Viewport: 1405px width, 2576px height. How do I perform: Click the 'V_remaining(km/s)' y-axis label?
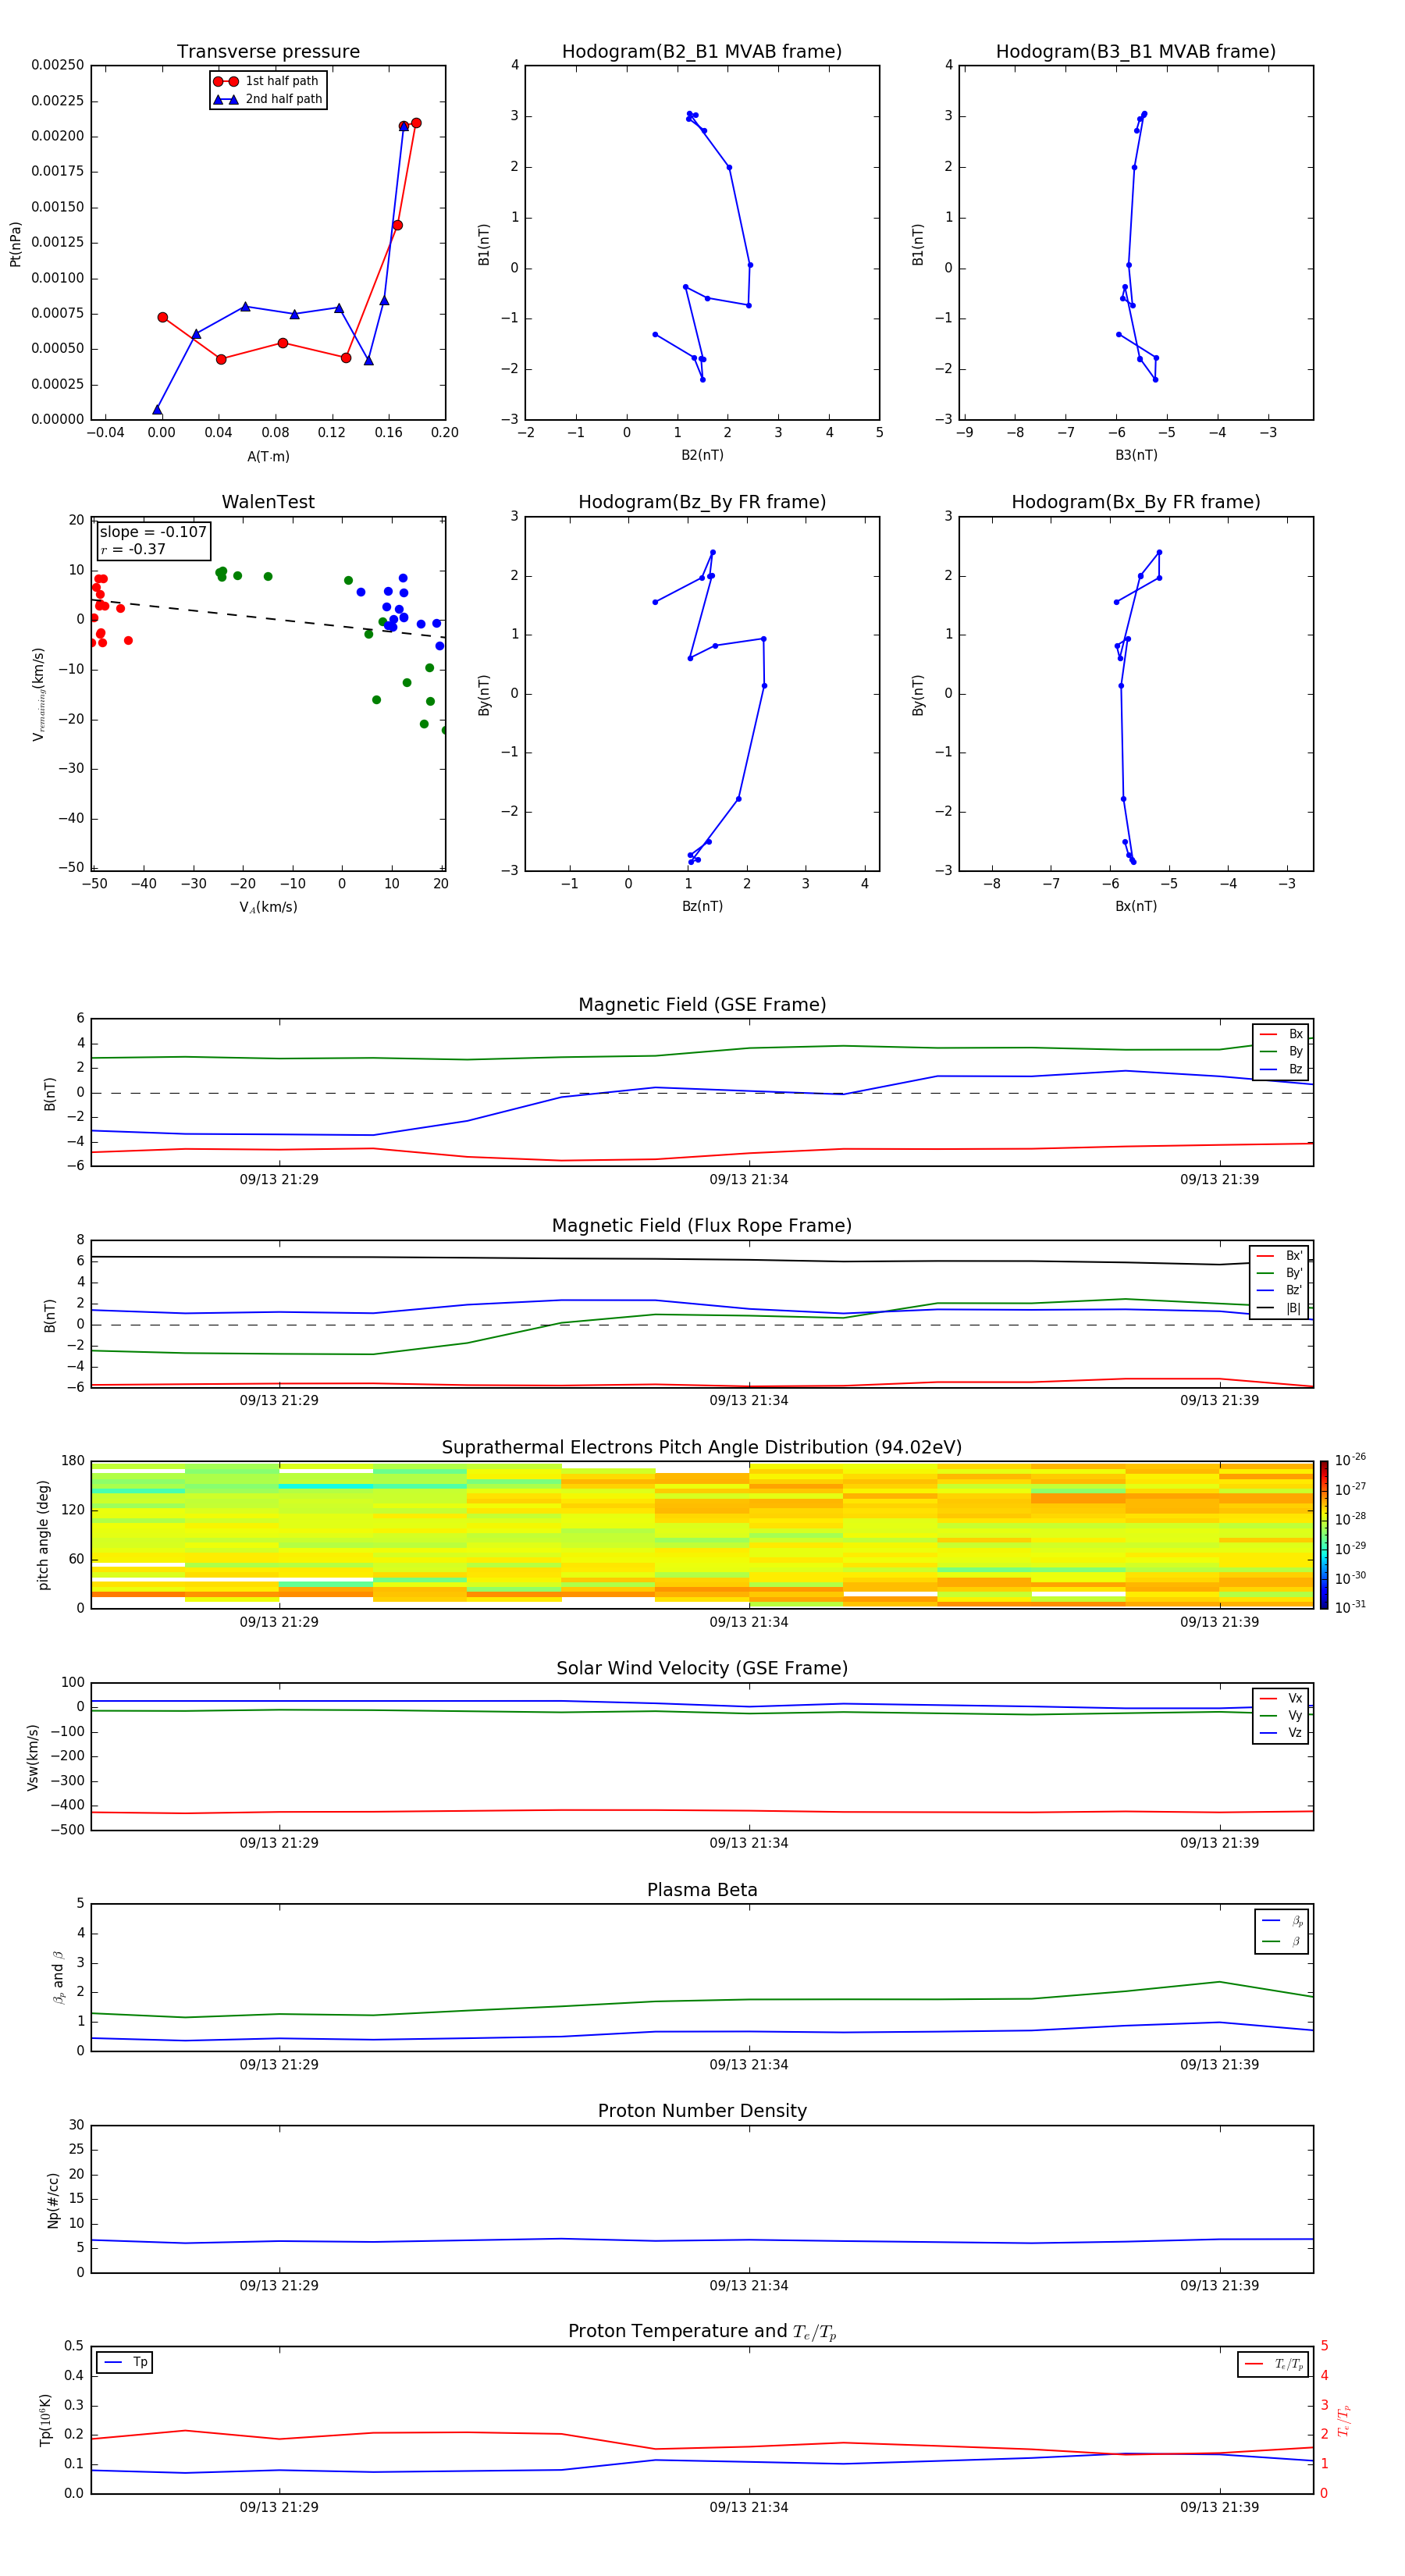click(x=38, y=694)
